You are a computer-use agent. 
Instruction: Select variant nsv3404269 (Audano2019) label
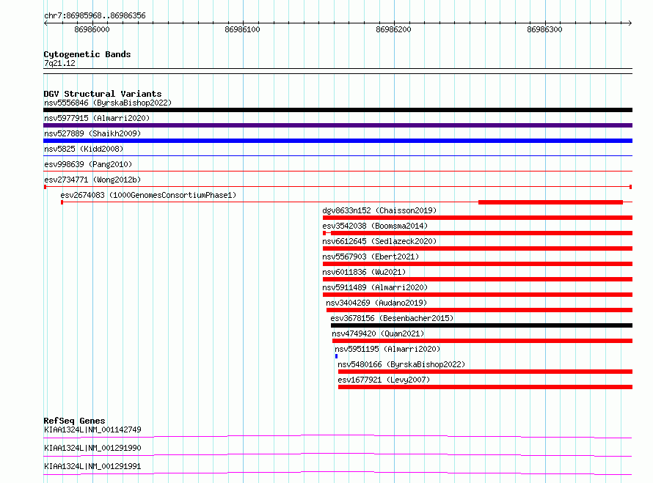tap(376, 303)
